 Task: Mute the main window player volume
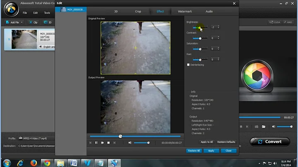274,126
